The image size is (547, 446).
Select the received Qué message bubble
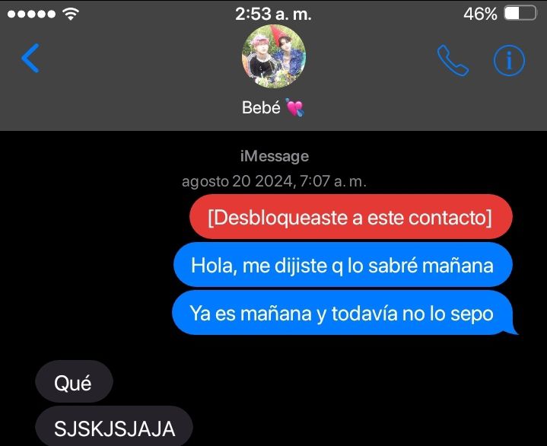(x=74, y=382)
